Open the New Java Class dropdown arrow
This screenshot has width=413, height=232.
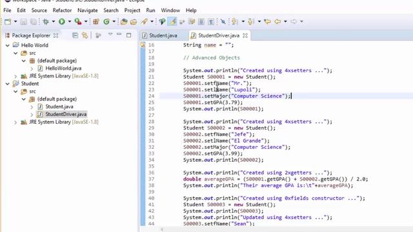point(114,21)
